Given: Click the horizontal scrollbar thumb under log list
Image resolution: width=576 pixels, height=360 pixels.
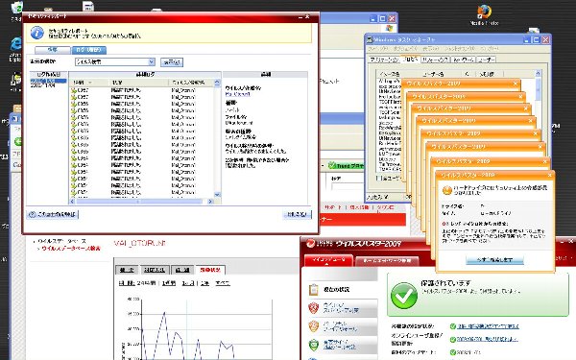Looking at the screenshot, I should click(x=139, y=202).
